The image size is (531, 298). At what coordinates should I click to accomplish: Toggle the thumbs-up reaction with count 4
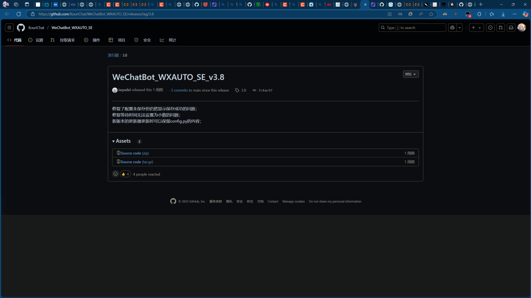pos(125,174)
